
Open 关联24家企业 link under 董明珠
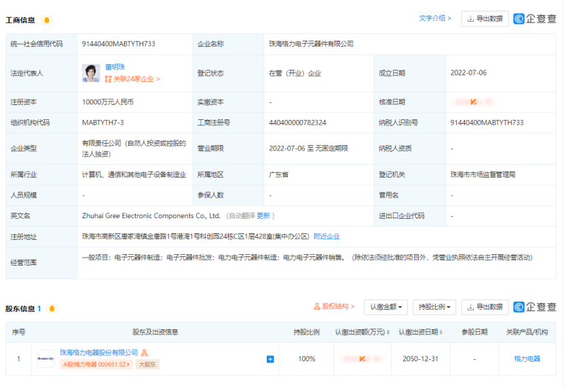coord(132,79)
